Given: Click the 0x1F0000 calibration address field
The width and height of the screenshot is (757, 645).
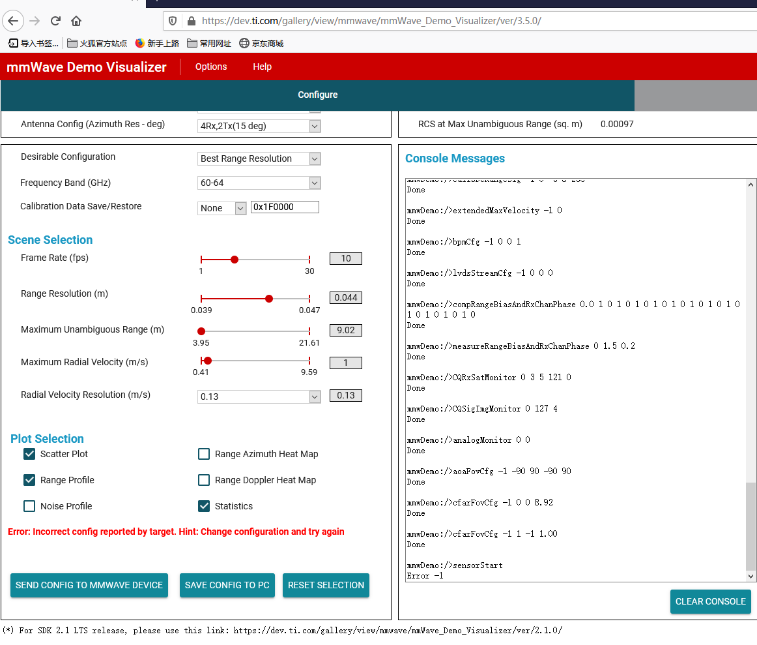Looking at the screenshot, I should [x=285, y=207].
